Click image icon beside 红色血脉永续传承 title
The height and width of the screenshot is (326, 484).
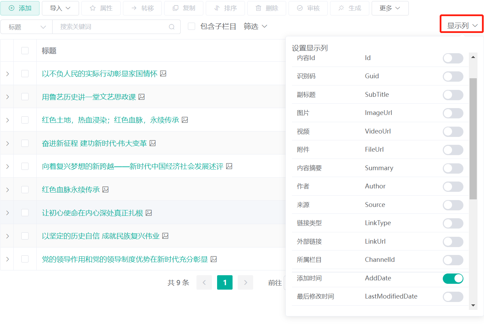click(x=105, y=189)
